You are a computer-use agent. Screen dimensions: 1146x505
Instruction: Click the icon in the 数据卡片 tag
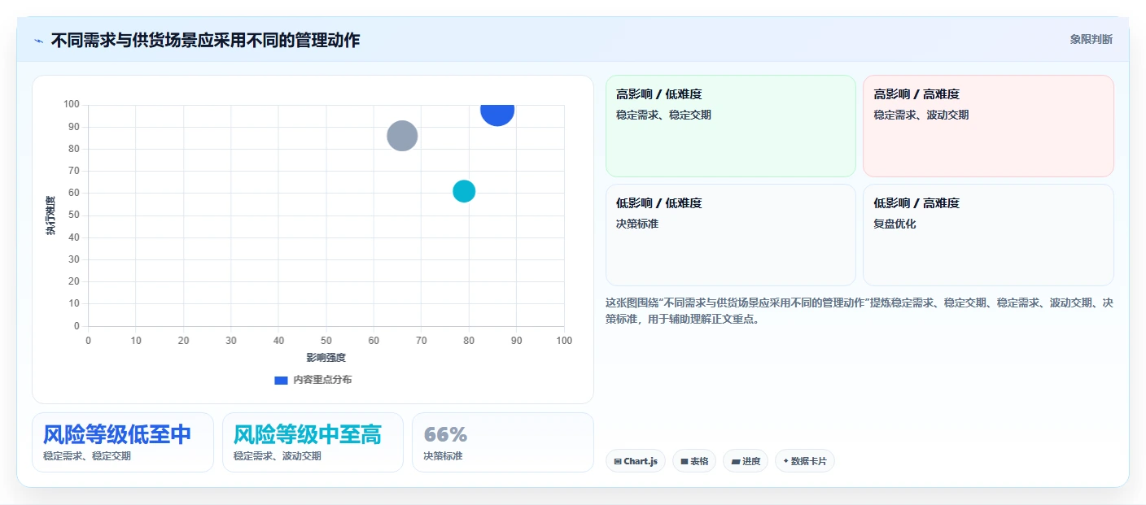coord(785,461)
